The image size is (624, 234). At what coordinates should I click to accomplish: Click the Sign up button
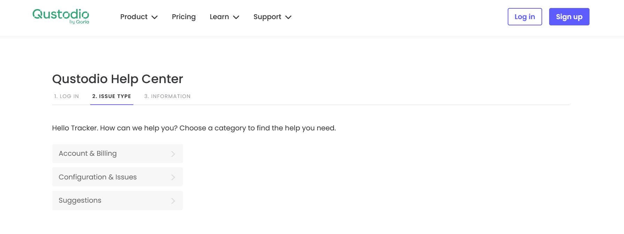[569, 17]
